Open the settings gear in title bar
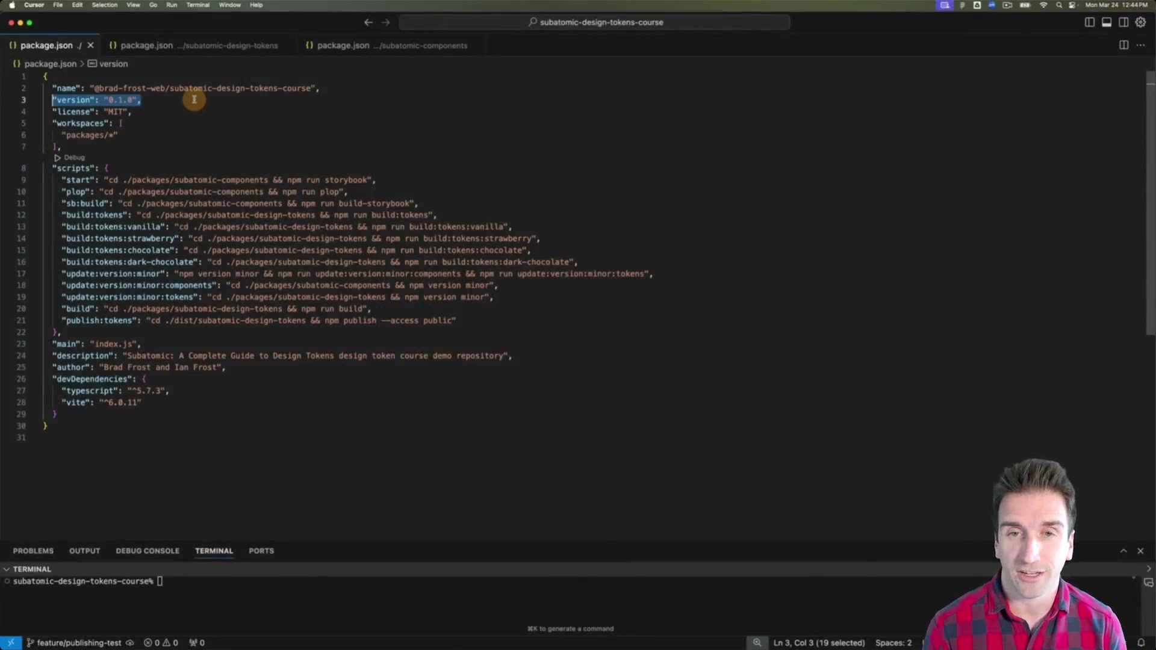Viewport: 1156px width, 650px height. click(x=1140, y=22)
